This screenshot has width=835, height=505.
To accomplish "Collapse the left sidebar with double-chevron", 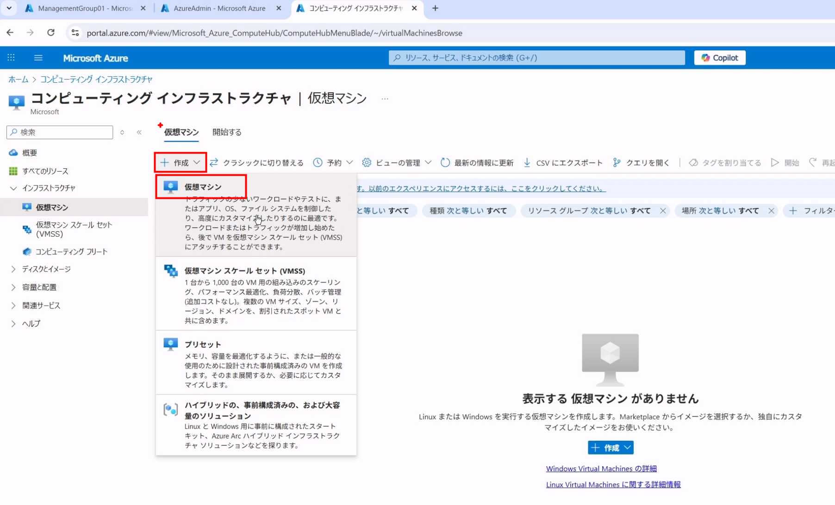I will tap(139, 132).
